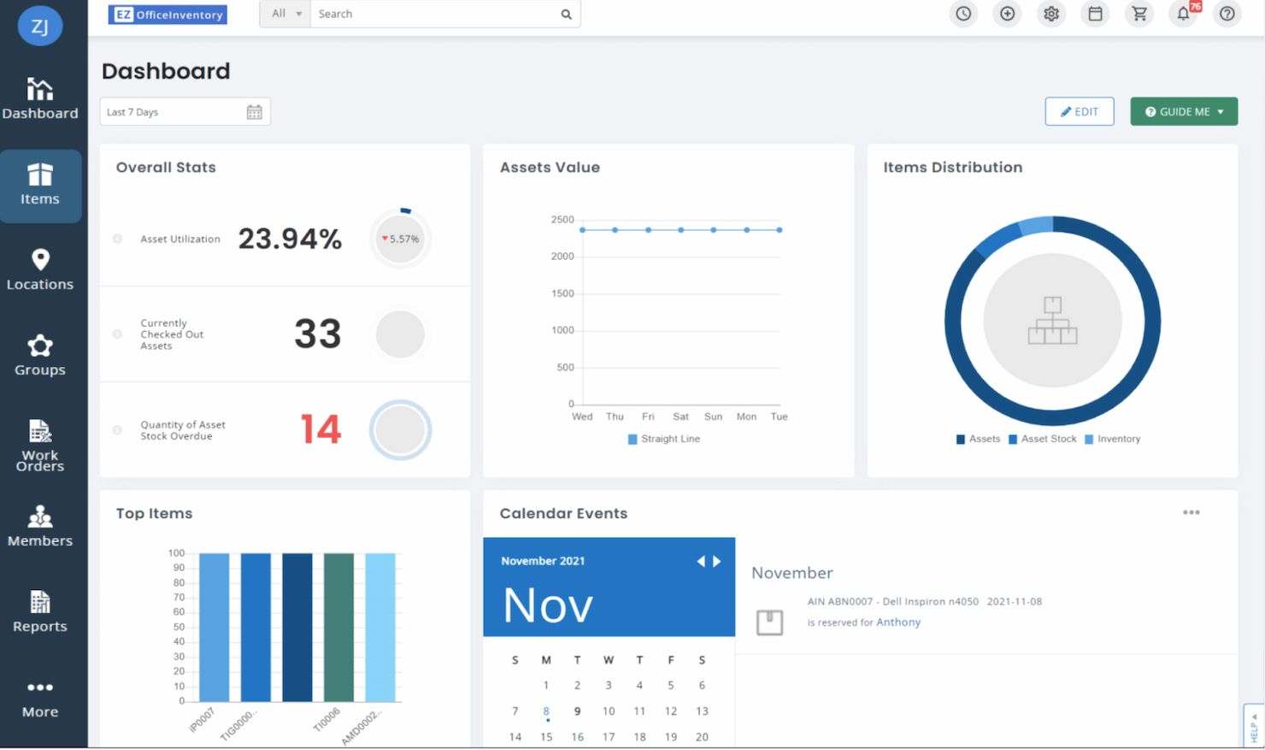Open Anthony's profile link in Calendar Events
This screenshot has width=1265, height=750.
pos(898,622)
